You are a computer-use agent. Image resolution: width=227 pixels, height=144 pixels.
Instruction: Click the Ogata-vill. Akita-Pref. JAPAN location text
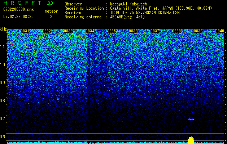[x=161, y=8]
